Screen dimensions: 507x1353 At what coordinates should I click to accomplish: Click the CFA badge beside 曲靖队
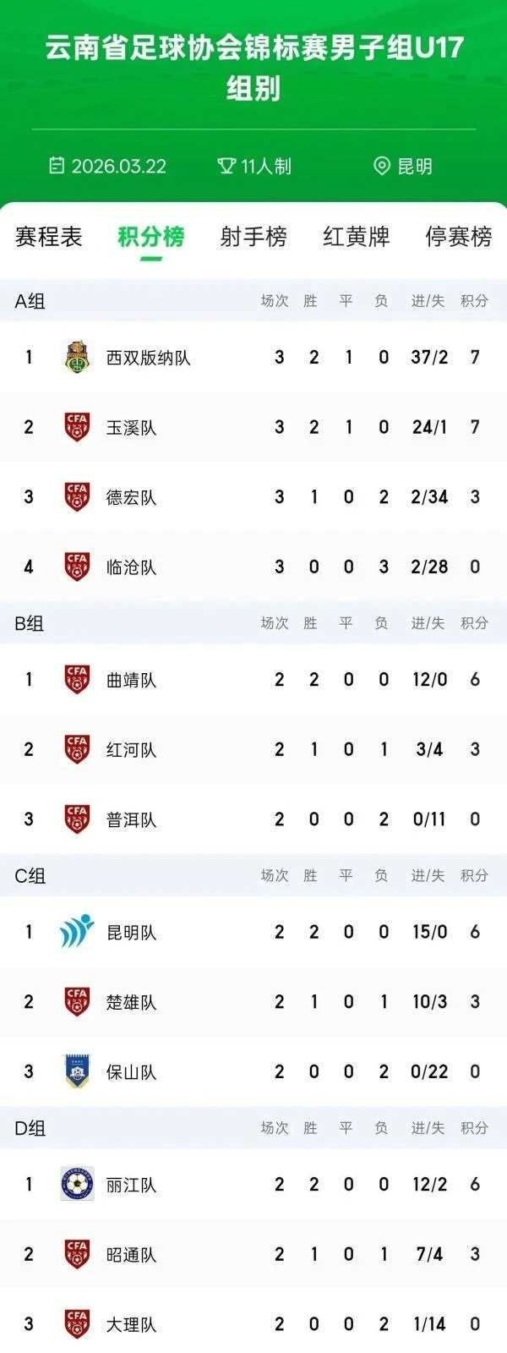(x=77, y=679)
